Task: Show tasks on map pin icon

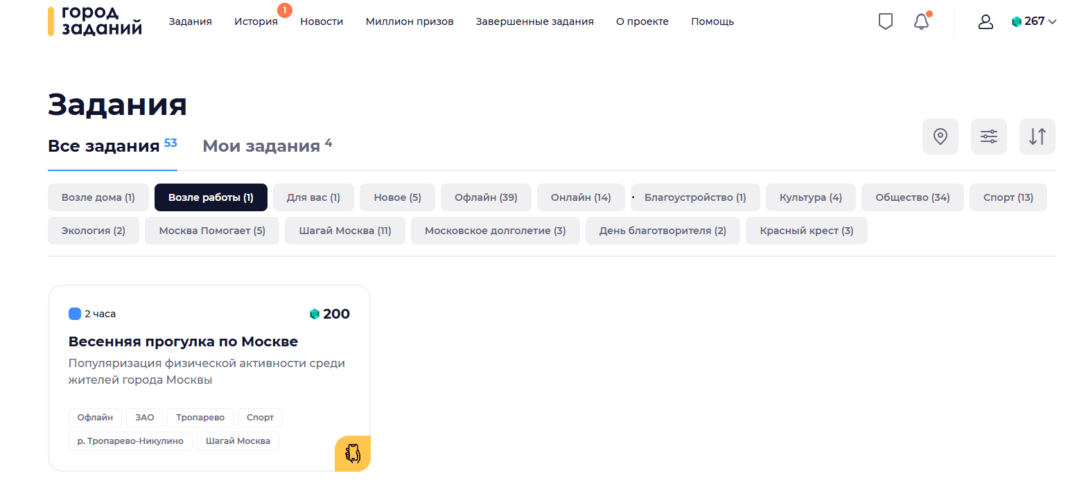Action: (940, 136)
